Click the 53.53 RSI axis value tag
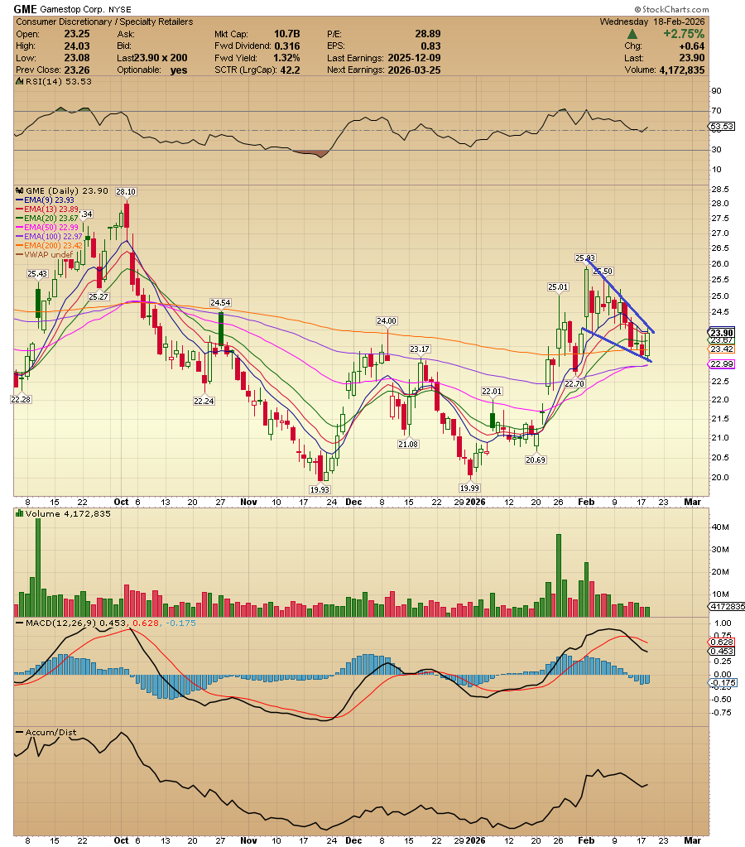The width and height of the screenshot is (745, 847). 722,126
